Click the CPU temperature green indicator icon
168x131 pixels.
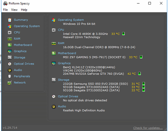pos(123,34)
